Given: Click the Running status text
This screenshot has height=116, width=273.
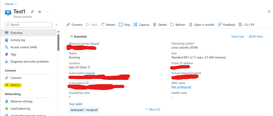Looking at the screenshot, I should pos(74,57).
